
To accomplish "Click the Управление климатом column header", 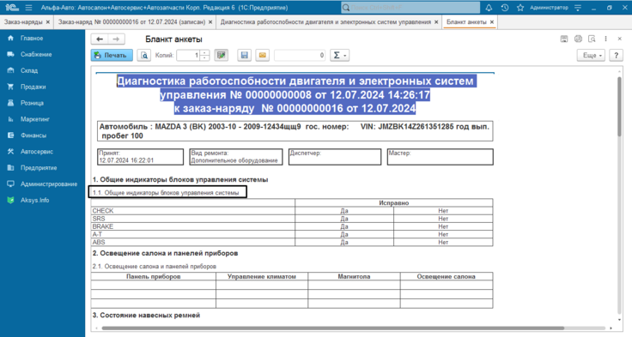I will [262, 276].
